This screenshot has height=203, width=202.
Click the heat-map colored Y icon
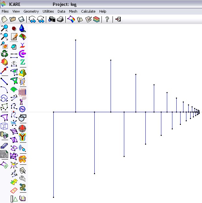pyautogui.click(x=22, y=137)
